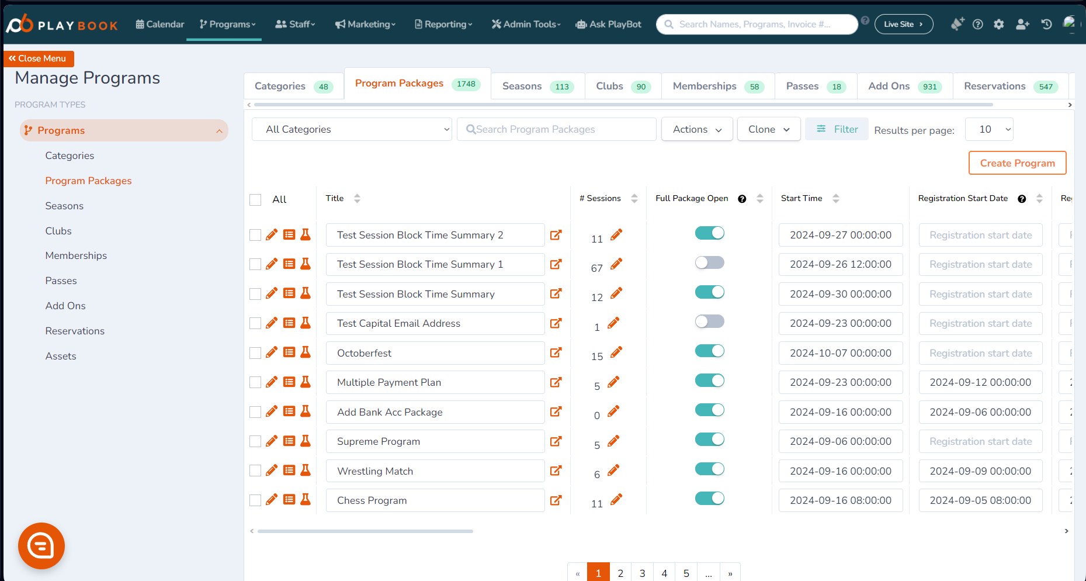
Task: Edit sessions count for Multiple Payment Plan
Action: coord(613,382)
